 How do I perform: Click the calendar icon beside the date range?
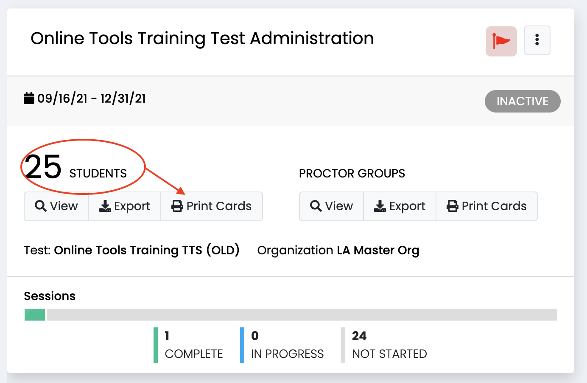[x=29, y=98]
